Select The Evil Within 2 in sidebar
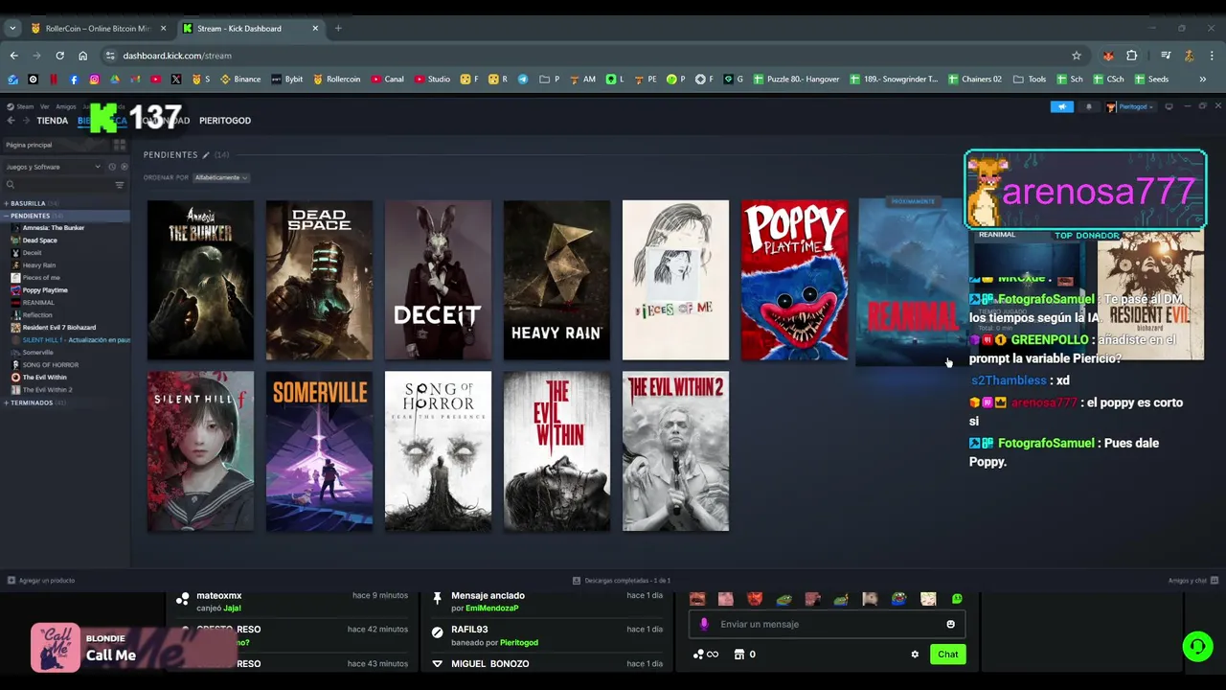This screenshot has width=1226, height=690. click(47, 390)
